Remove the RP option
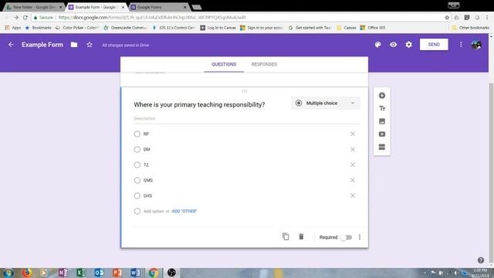The image size is (494, 278). coord(353,134)
